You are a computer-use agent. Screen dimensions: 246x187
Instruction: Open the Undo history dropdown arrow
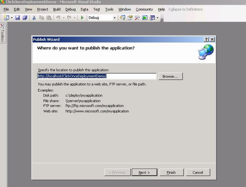click(x=63, y=18)
